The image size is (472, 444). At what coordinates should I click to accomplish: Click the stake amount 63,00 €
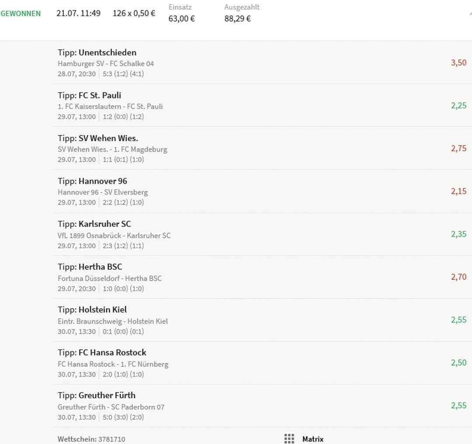tap(181, 19)
